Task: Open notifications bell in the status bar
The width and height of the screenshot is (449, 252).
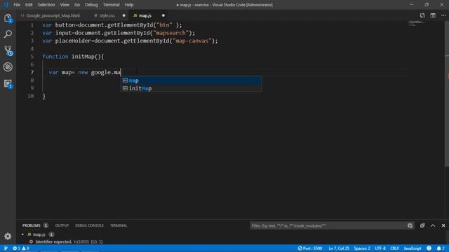Action: click(x=441, y=248)
